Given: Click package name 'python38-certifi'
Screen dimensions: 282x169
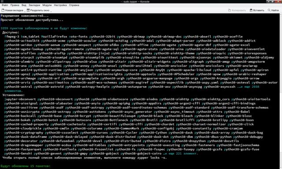Looking at the screenshot, I should coord(102,124).
